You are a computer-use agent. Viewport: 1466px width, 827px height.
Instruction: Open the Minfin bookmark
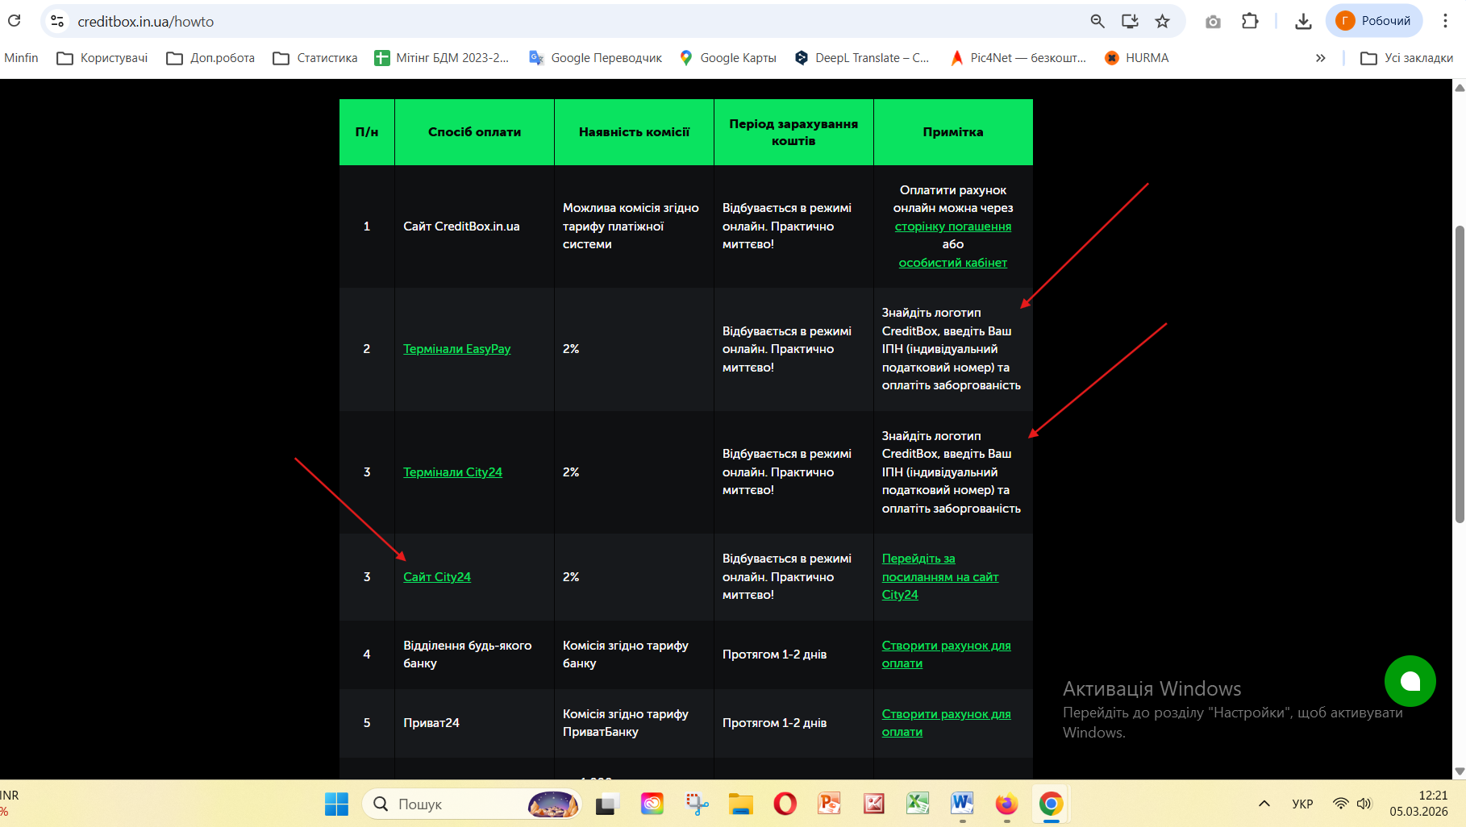point(21,58)
